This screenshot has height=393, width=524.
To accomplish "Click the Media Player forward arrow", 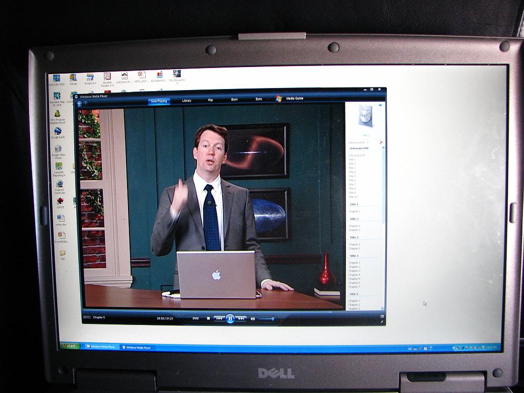I will 85,103.
